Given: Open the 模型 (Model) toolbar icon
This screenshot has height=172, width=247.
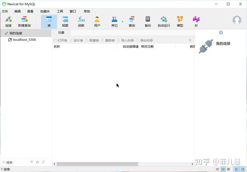Looking at the screenshot, I should [x=180, y=22].
